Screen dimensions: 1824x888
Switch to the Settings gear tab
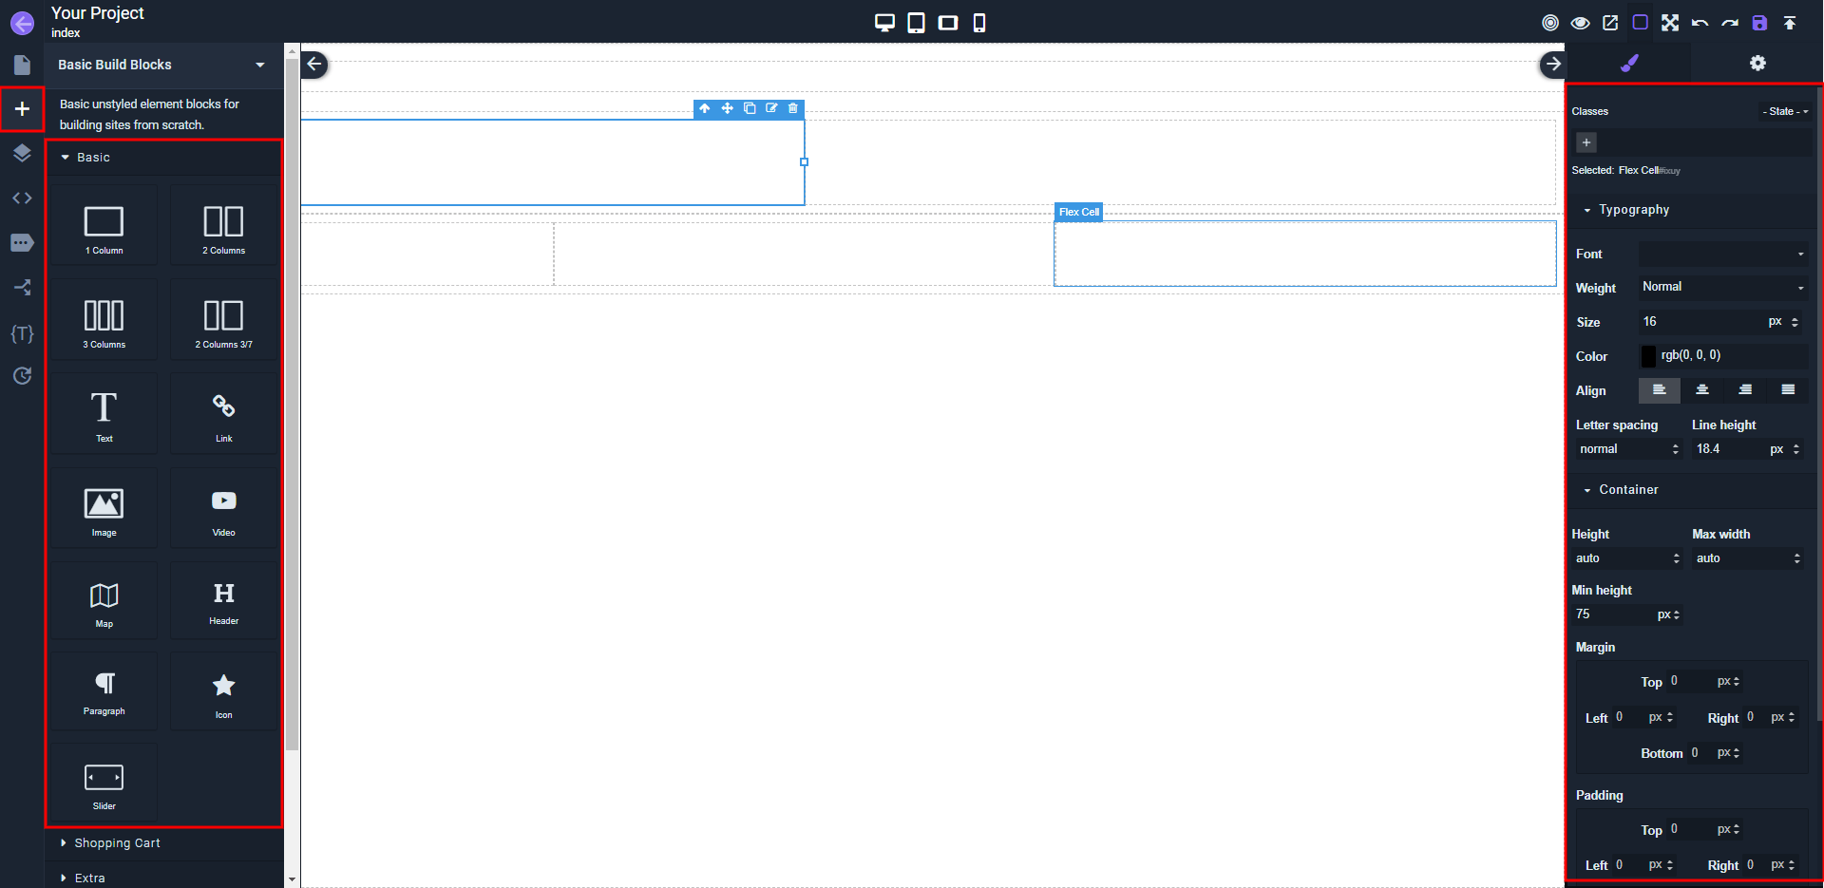1757,63
